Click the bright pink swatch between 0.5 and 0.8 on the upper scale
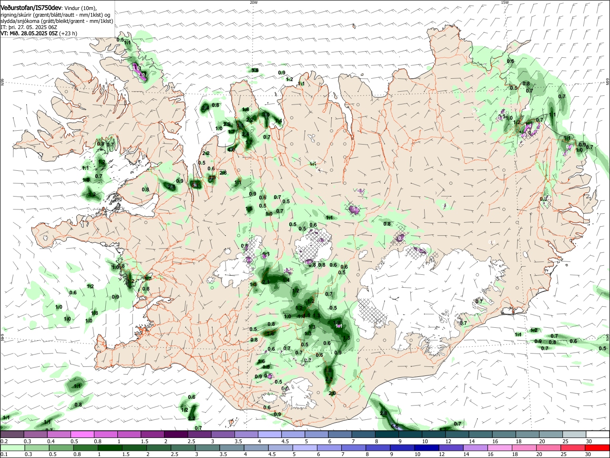The image size is (610, 458). [x=82, y=434]
